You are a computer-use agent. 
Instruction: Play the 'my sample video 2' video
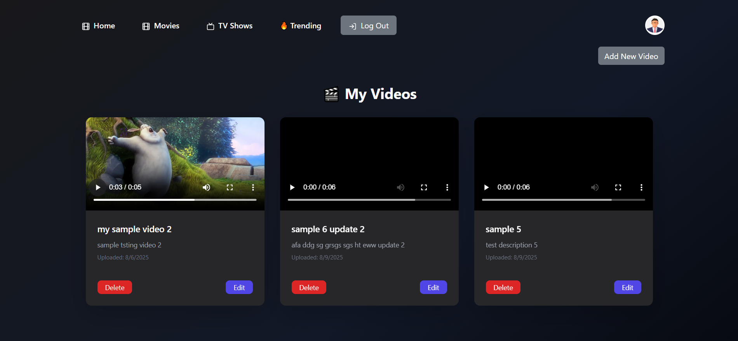tap(98, 187)
